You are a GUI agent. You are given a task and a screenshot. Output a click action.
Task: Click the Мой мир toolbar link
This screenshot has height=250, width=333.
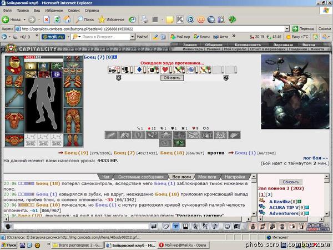(180, 37)
